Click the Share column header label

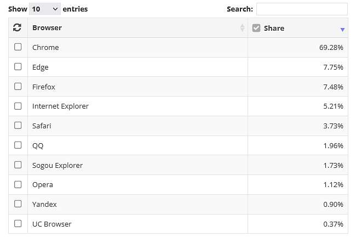tap(274, 28)
